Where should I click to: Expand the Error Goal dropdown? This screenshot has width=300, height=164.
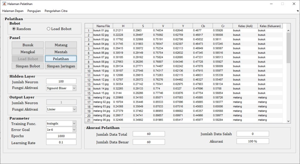74,130
